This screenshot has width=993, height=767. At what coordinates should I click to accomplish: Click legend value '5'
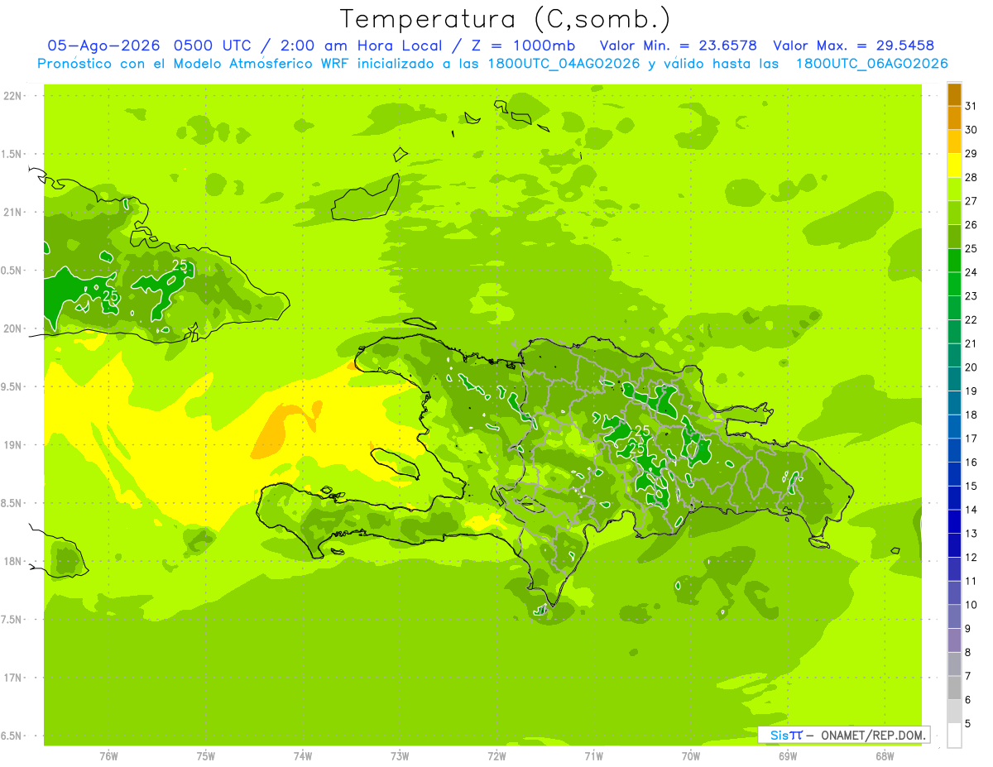pyautogui.click(x=968, y=724)
